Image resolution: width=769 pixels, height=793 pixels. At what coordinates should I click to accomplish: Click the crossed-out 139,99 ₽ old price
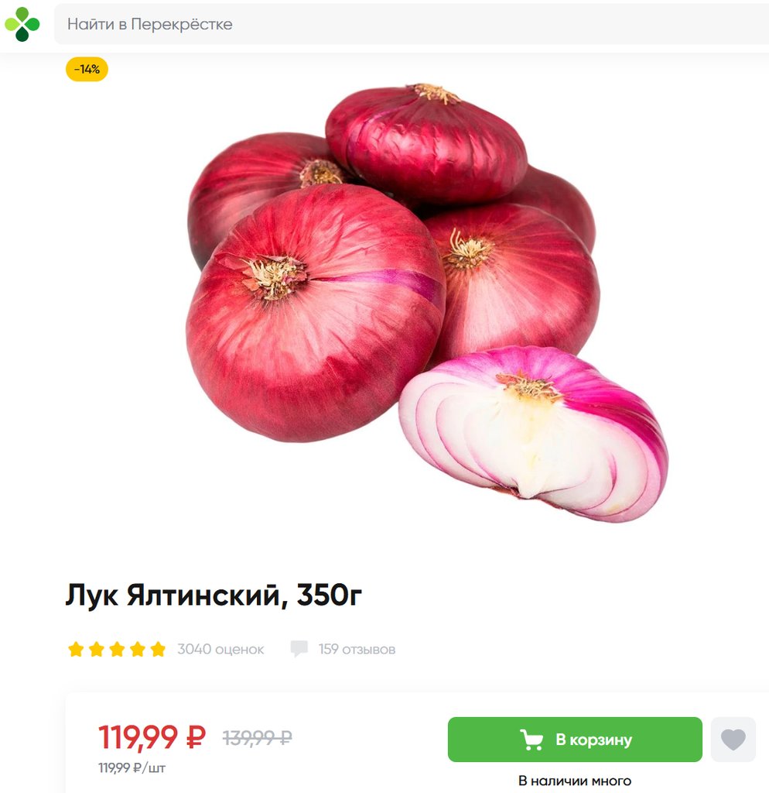point(257,738)
